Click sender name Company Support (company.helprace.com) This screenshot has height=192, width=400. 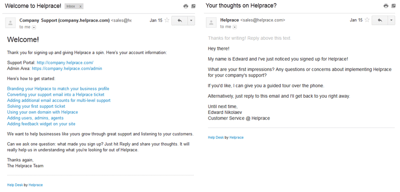click(x=65, y=20)
